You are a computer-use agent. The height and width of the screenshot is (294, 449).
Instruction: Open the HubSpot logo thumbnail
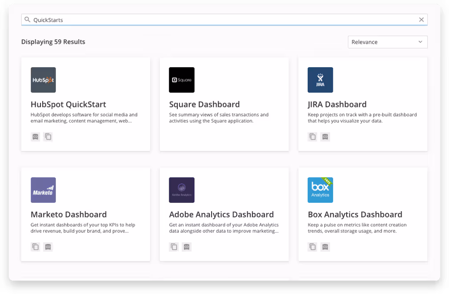tap(43, 80)
